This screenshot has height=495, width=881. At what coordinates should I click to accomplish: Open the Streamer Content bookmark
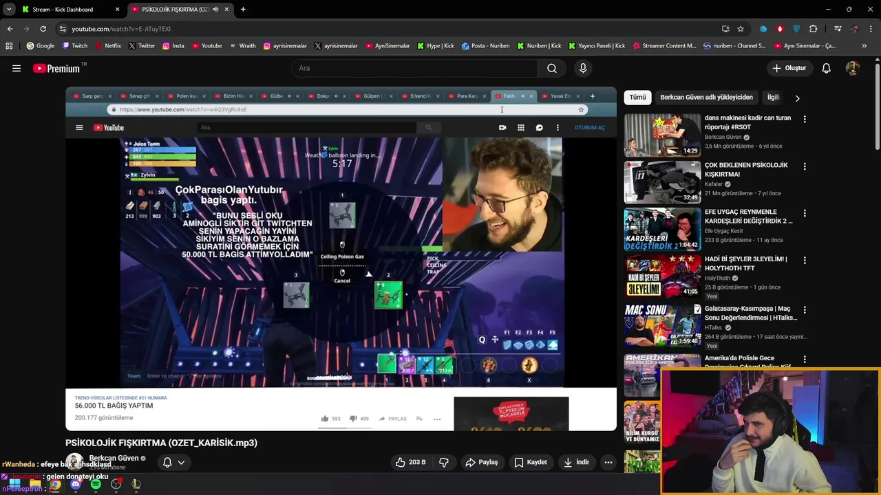664,46
